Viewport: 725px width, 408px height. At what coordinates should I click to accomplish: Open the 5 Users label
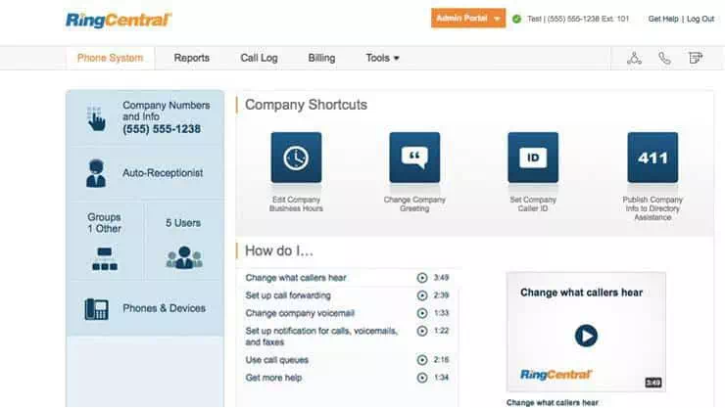[x=183, y=223]
